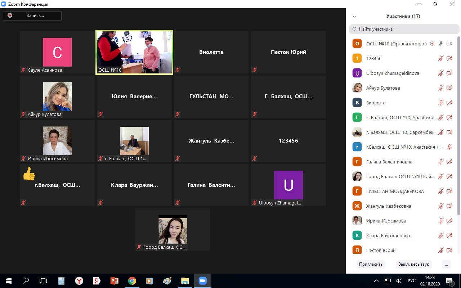Click the Найти участника search field

[403, 29]
